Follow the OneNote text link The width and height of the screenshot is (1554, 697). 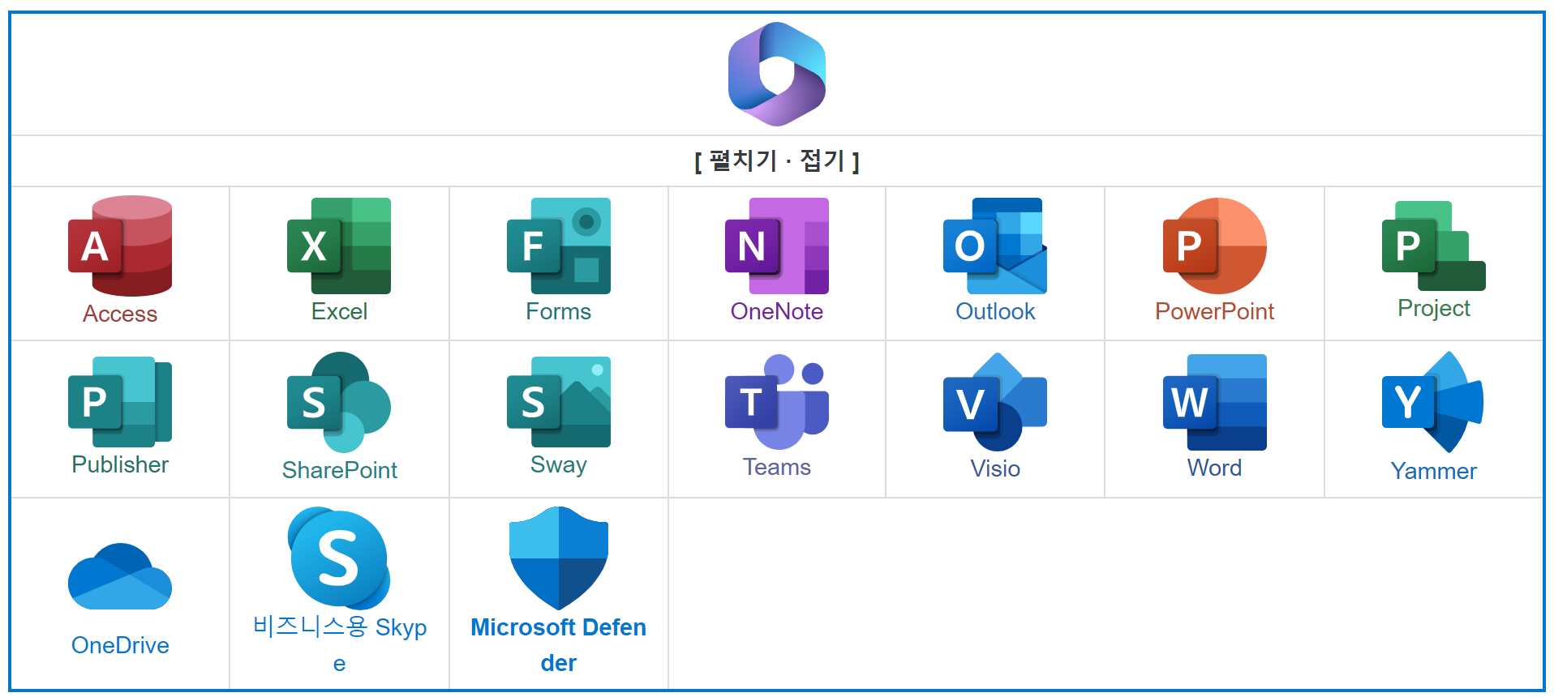pyautogui.click(x=777, y=311)
